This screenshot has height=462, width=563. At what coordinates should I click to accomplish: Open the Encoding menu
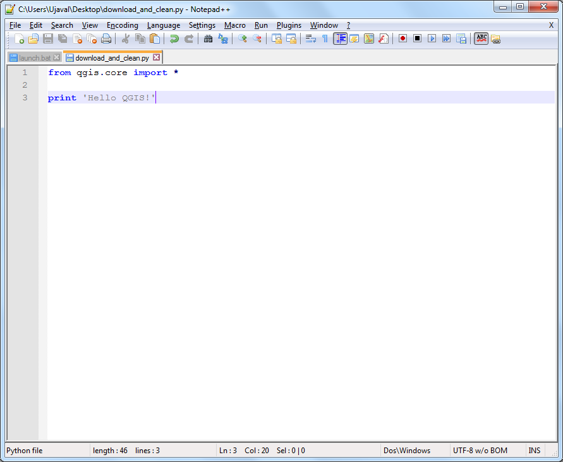pos(123,25)
